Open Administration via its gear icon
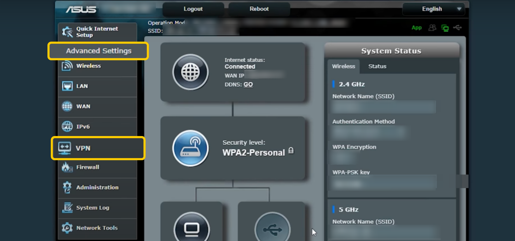515x241 pixels. click(67, 187)
